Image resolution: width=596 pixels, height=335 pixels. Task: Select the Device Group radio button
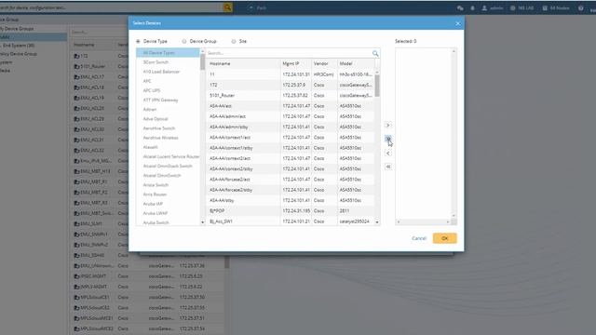point(184,41)
